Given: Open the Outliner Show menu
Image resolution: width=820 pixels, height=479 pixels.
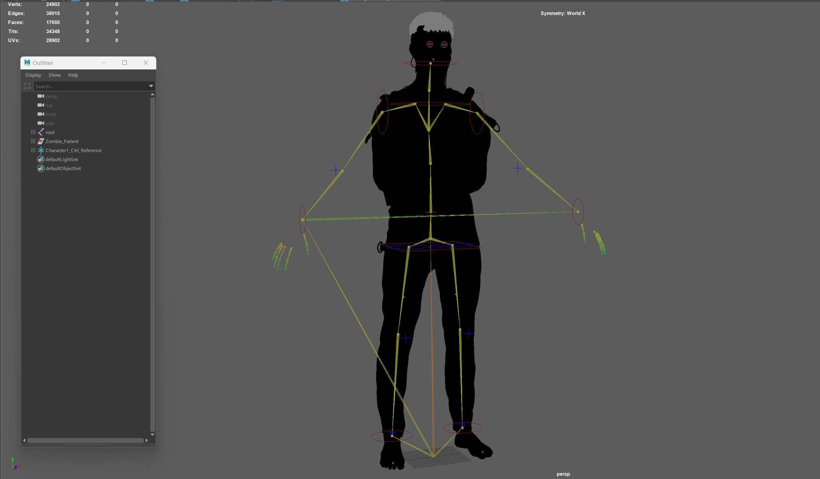Looking at the screenshot, I should [x=55, y=75].
